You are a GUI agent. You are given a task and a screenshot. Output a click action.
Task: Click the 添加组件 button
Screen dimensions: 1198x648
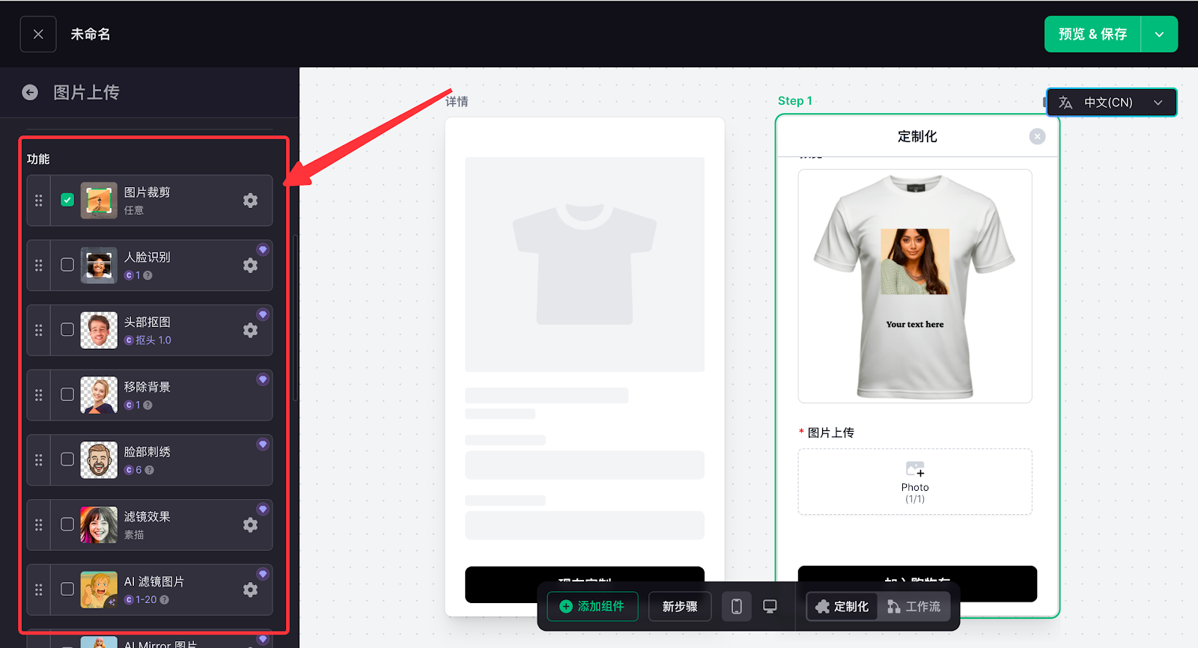592,606
